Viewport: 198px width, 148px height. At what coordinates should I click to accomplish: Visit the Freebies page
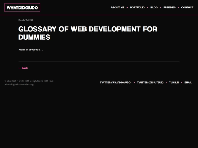coord(169,8)
